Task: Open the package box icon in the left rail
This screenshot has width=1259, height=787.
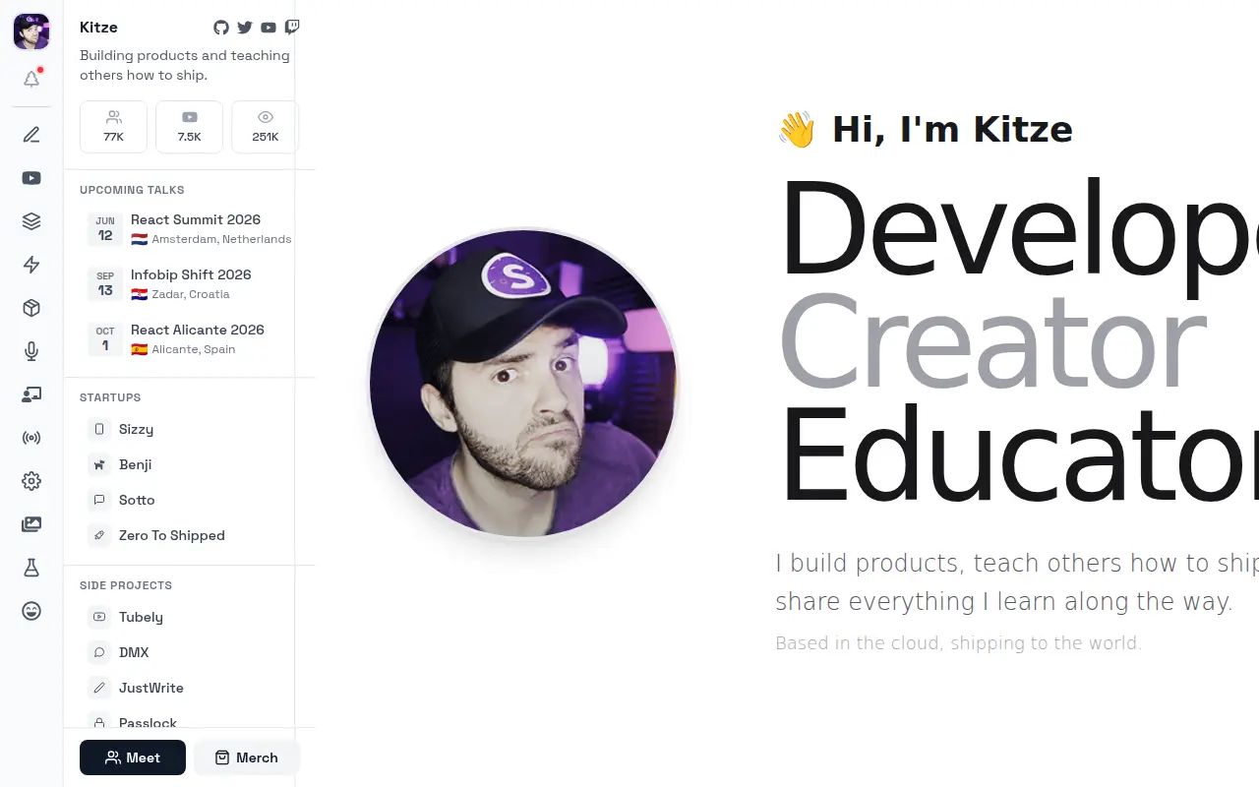Action: (31, 308)
